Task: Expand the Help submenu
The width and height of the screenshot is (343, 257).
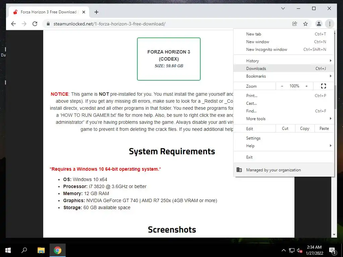Action: click(284, 146)
